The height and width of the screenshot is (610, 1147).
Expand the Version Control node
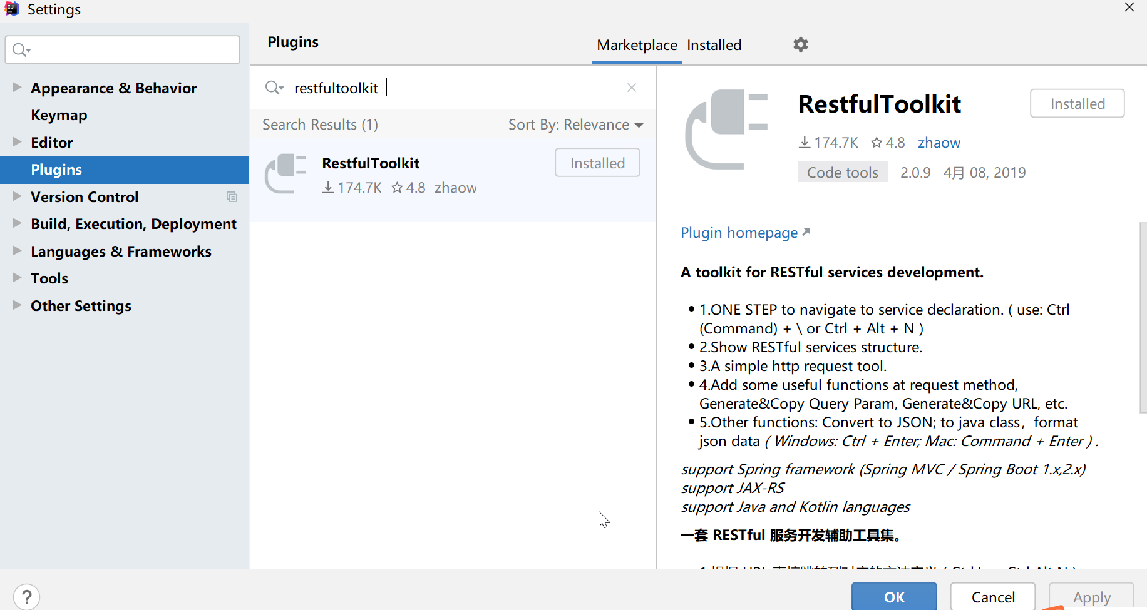pyautogui.click(x=17, y=196)
